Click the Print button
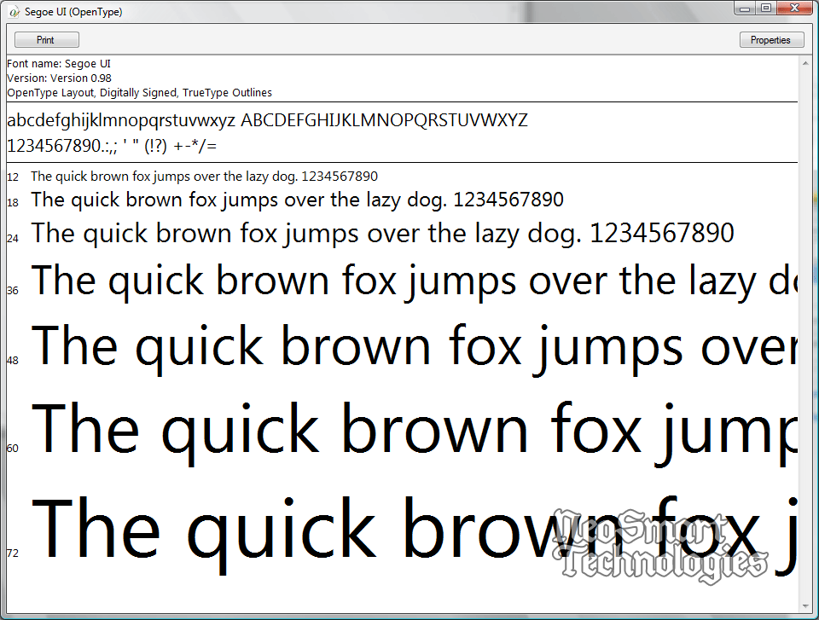Viewport: 819px width, 620px height. click(x=46, y=40)
